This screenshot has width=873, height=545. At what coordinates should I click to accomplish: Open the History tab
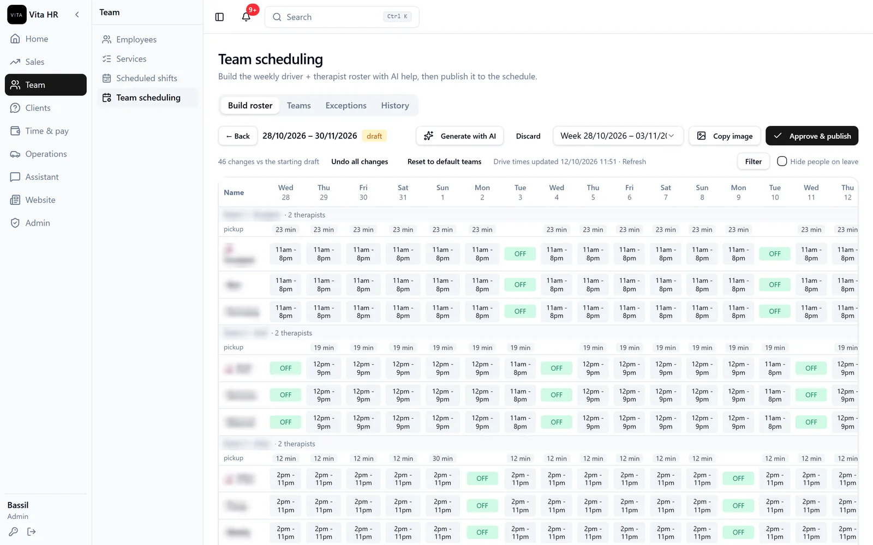click(395, 106)
